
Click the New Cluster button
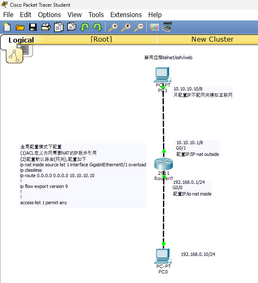pos(213,39)
